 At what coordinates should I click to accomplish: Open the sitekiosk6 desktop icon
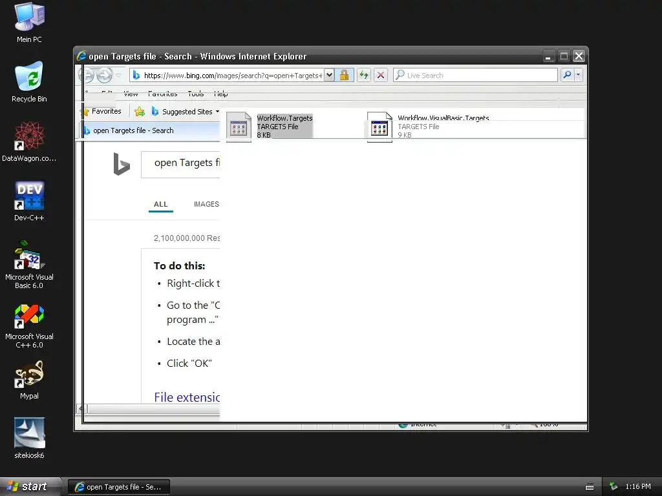point(29,439)
